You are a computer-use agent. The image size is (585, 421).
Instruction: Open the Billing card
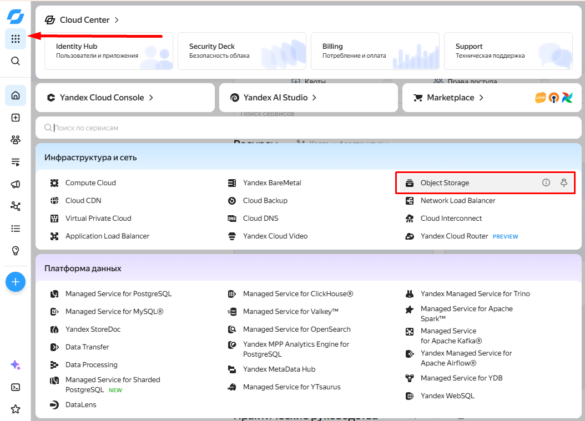point(375,51)
